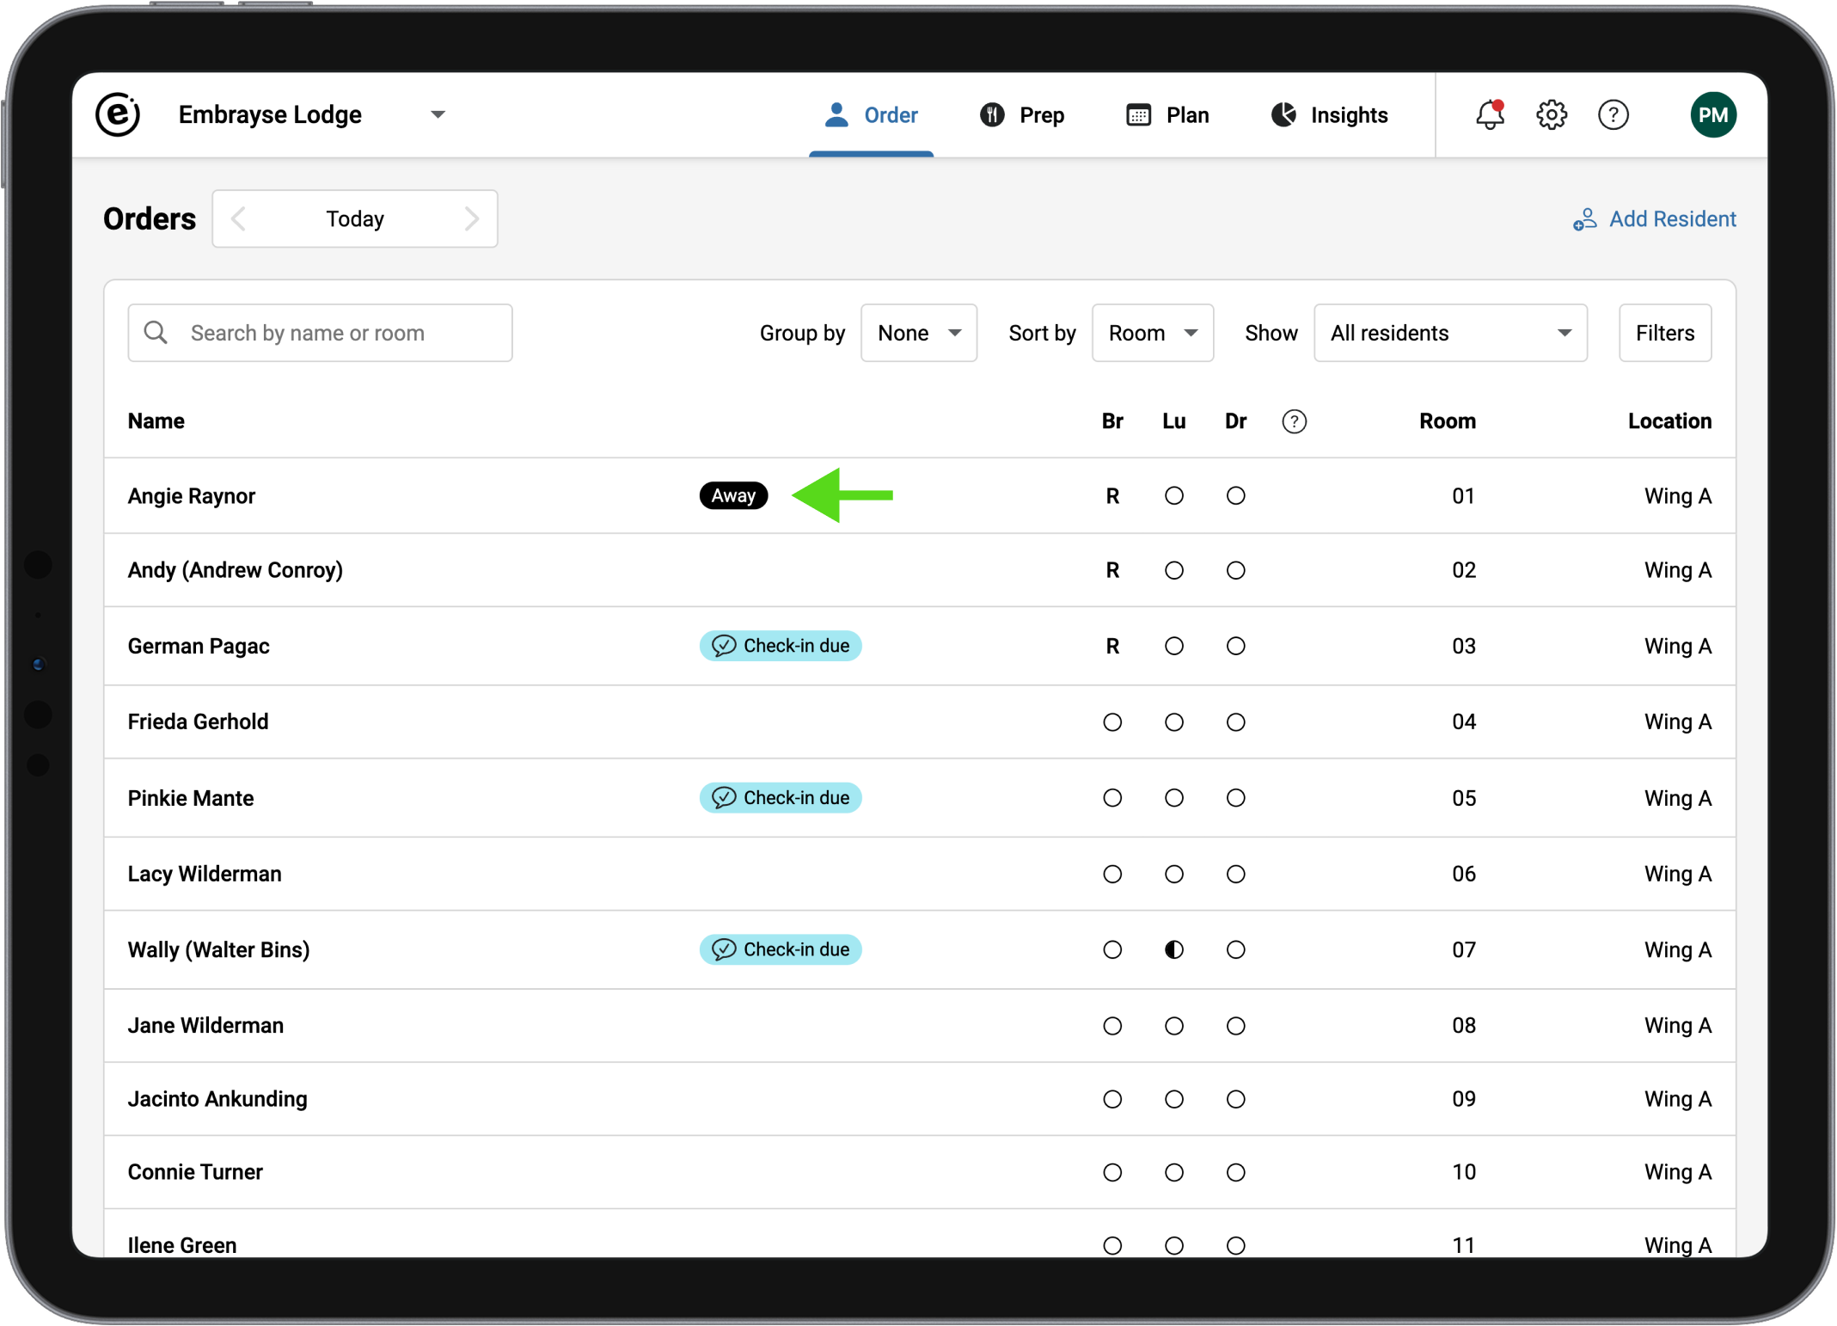The width and height of the screenshot is (1837, 1326).
Task: Go to previous day arrow
Action: coord(239,219)
